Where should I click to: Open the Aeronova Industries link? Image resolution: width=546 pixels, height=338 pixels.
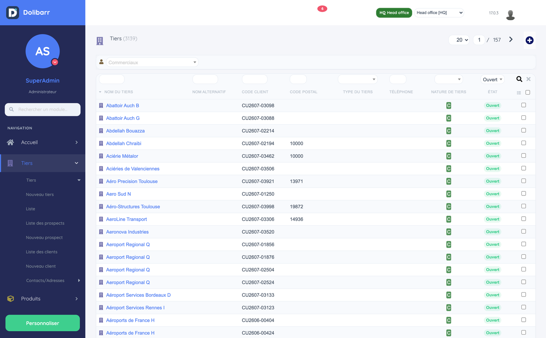coord(127,232)
